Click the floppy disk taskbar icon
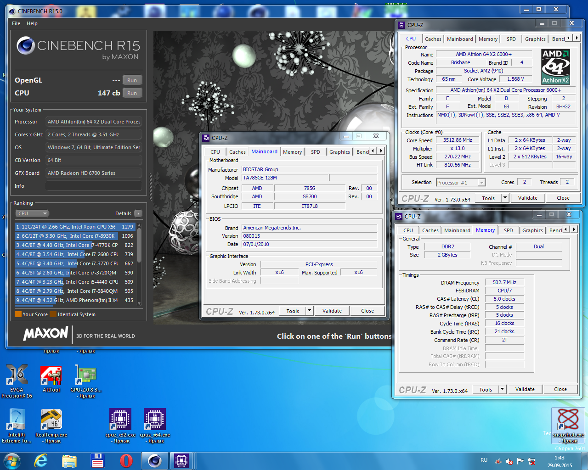 pos(98,461)
